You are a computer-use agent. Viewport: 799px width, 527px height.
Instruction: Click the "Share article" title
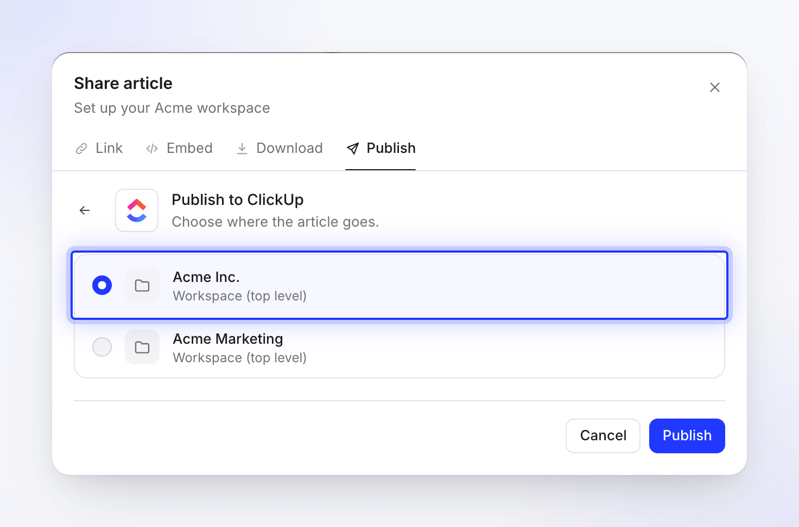[123, 83]
